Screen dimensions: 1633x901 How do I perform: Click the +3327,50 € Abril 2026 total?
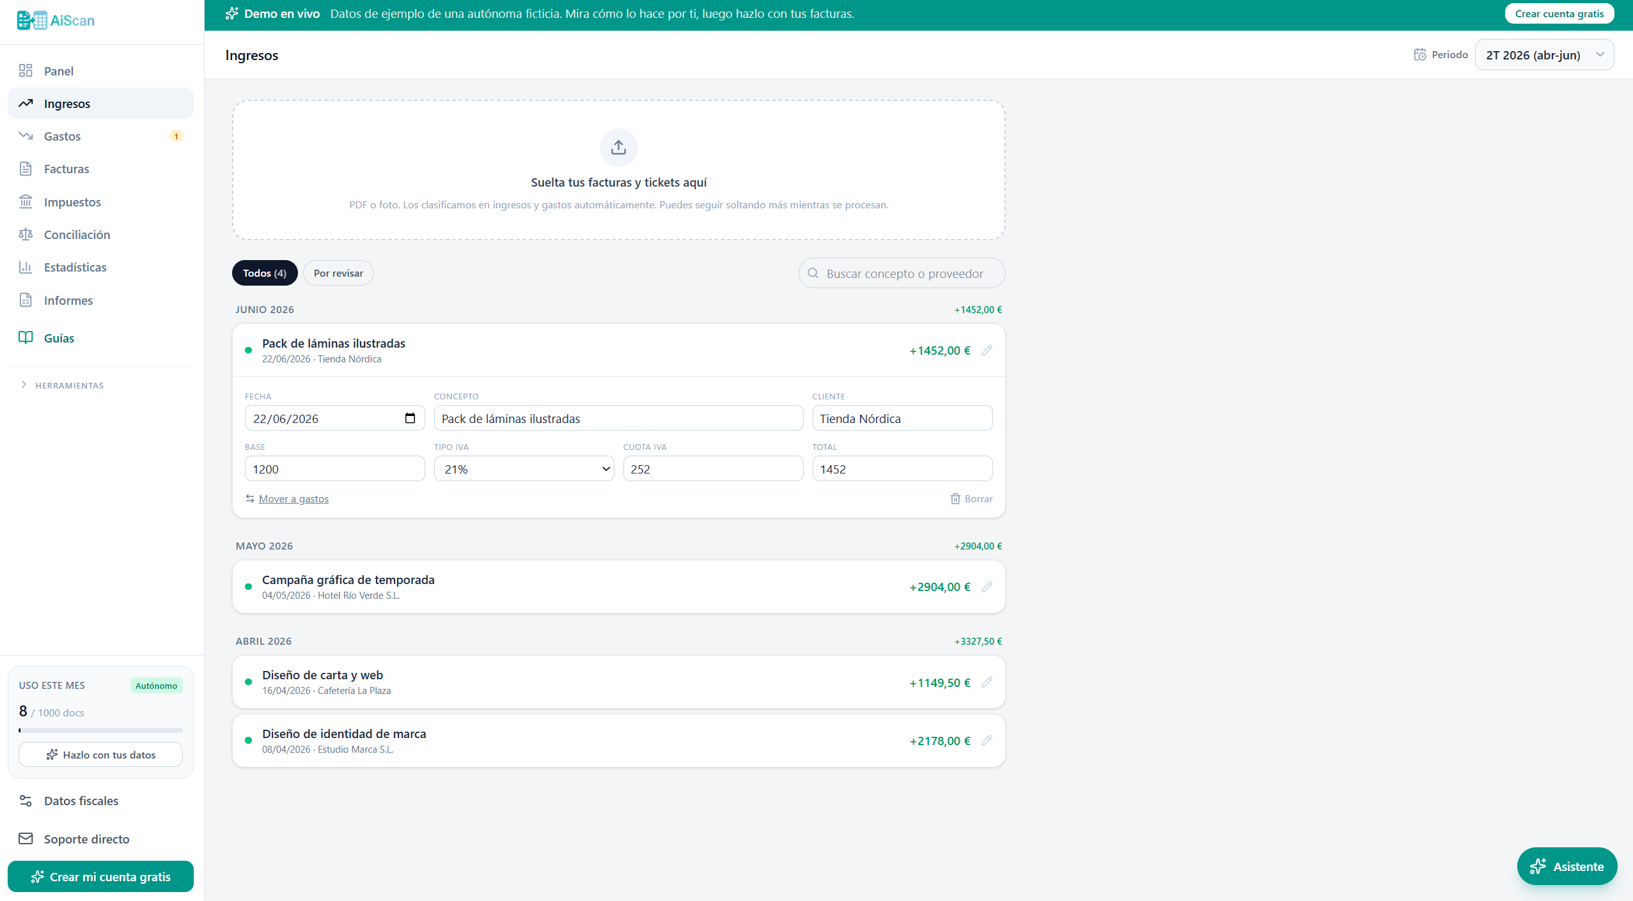point(978,641)
